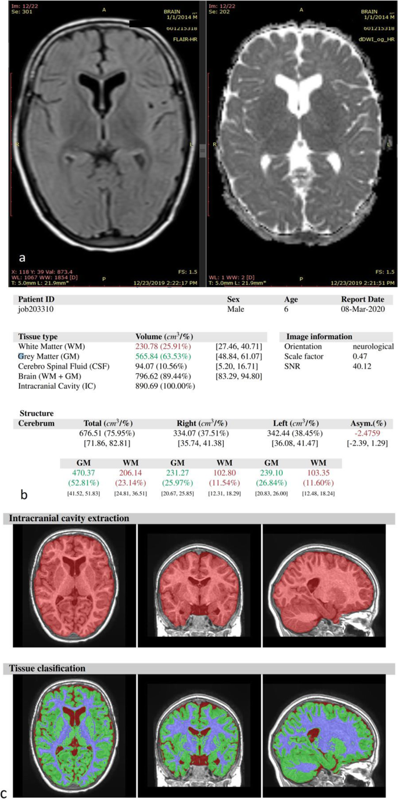Click the 'Structure' table header
Viewport: 398px width, 799px height.
pyautogui.click(x=37, y=413)
